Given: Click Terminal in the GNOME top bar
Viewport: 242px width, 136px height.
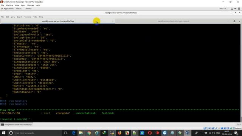Looking at the screenshot, I should point(28,9).
